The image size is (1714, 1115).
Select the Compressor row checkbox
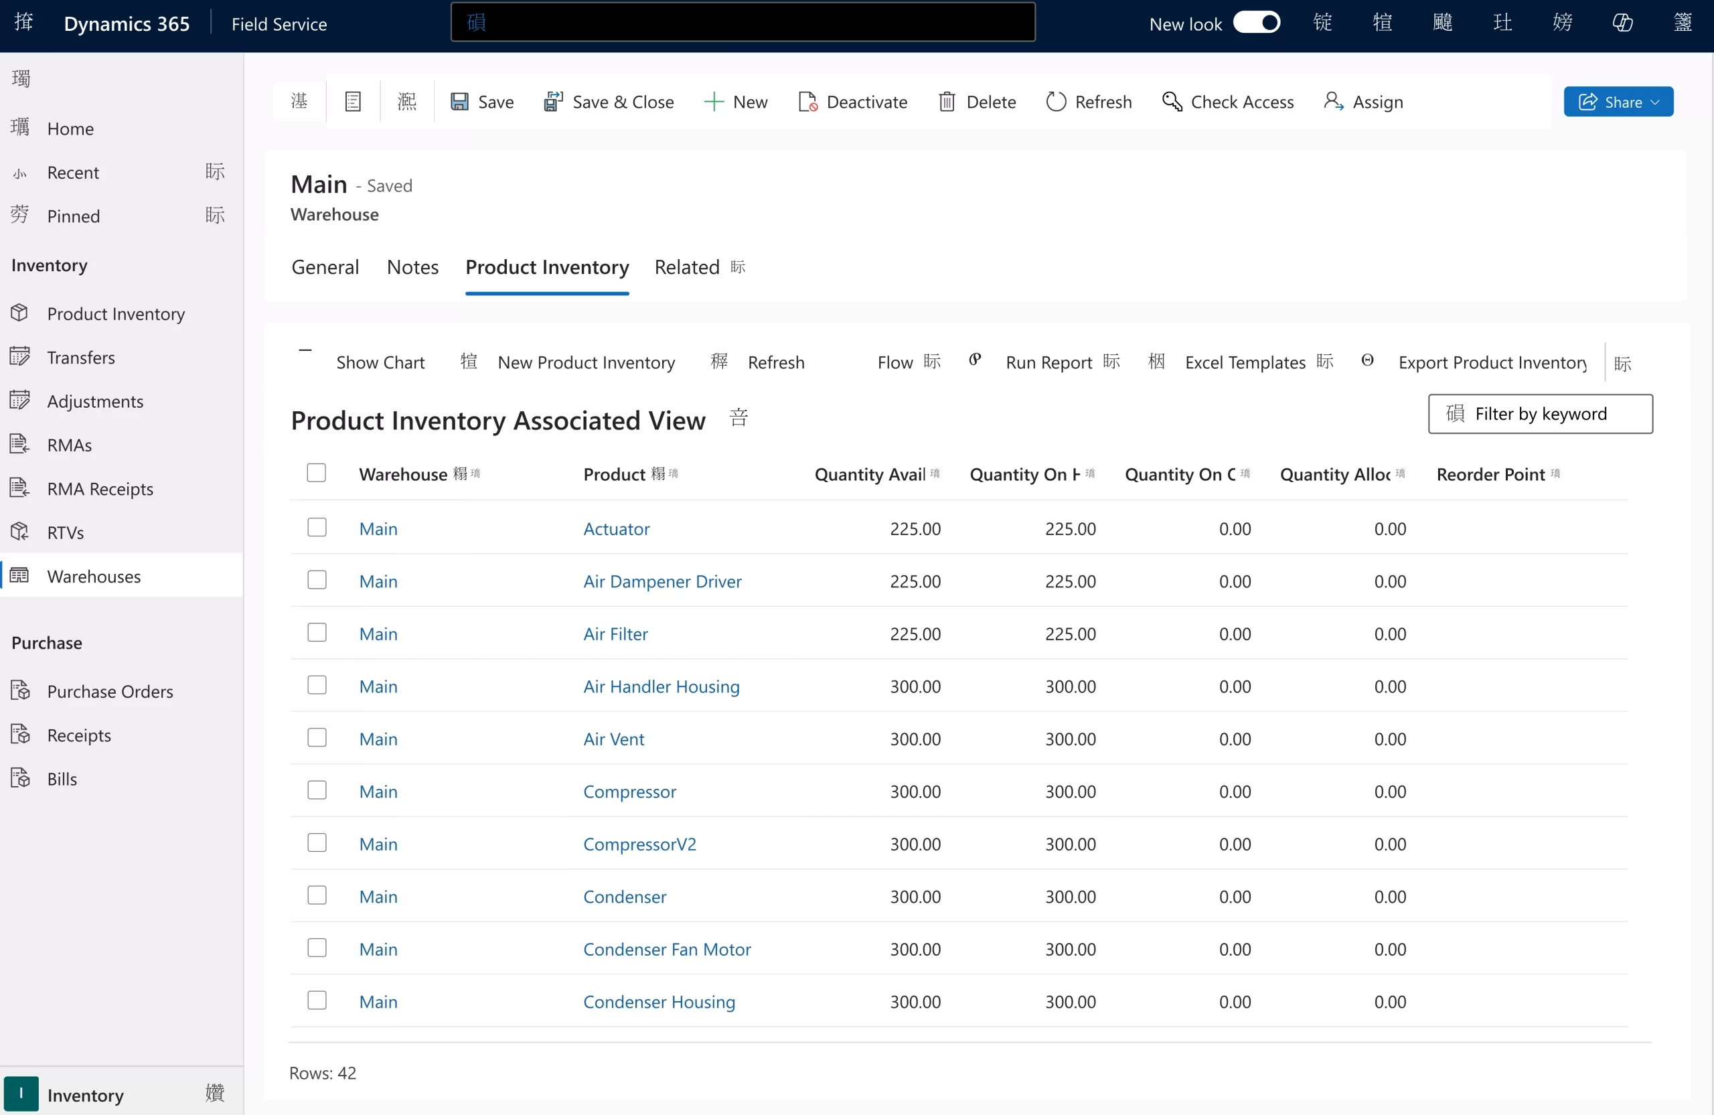(317, 790)
